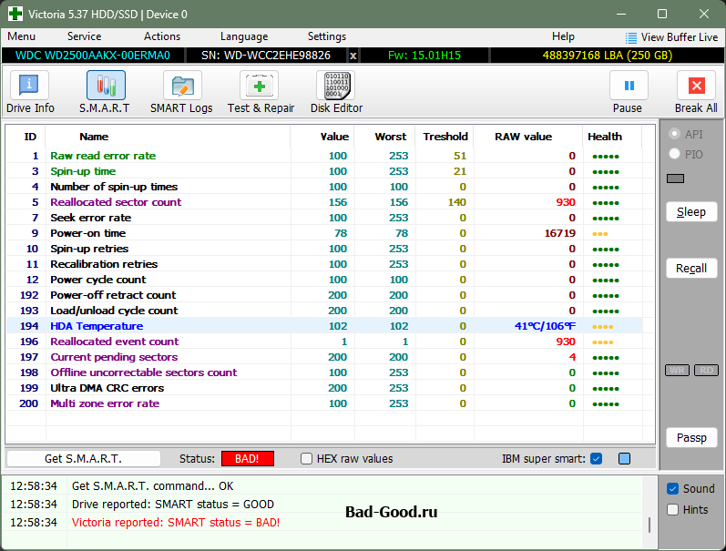
Task: Select the S.M.A.R.T toolbar icon
Action: pos(106,92)
